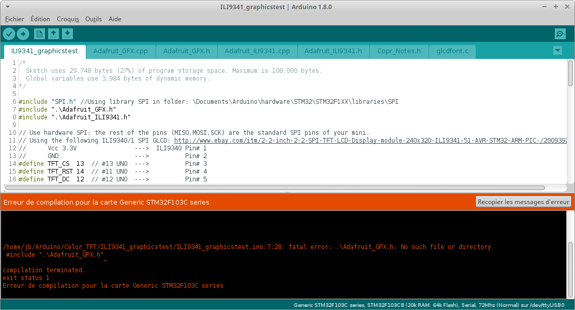575x310 pixels.
Task: Follow the ebay.com link in line 11
Action: (370, 141)
